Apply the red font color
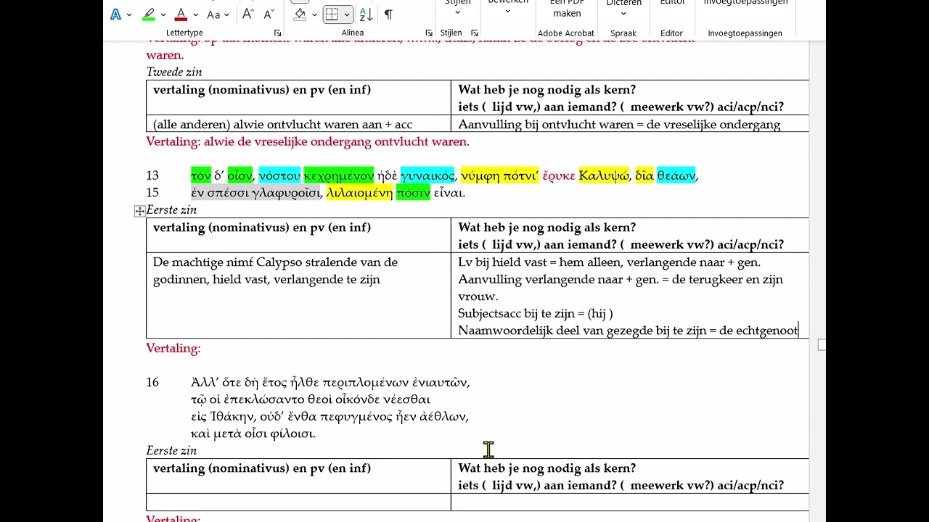 (181, 14)
